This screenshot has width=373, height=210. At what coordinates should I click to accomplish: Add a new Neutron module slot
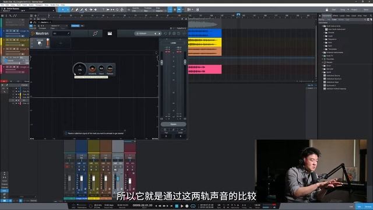61,43
